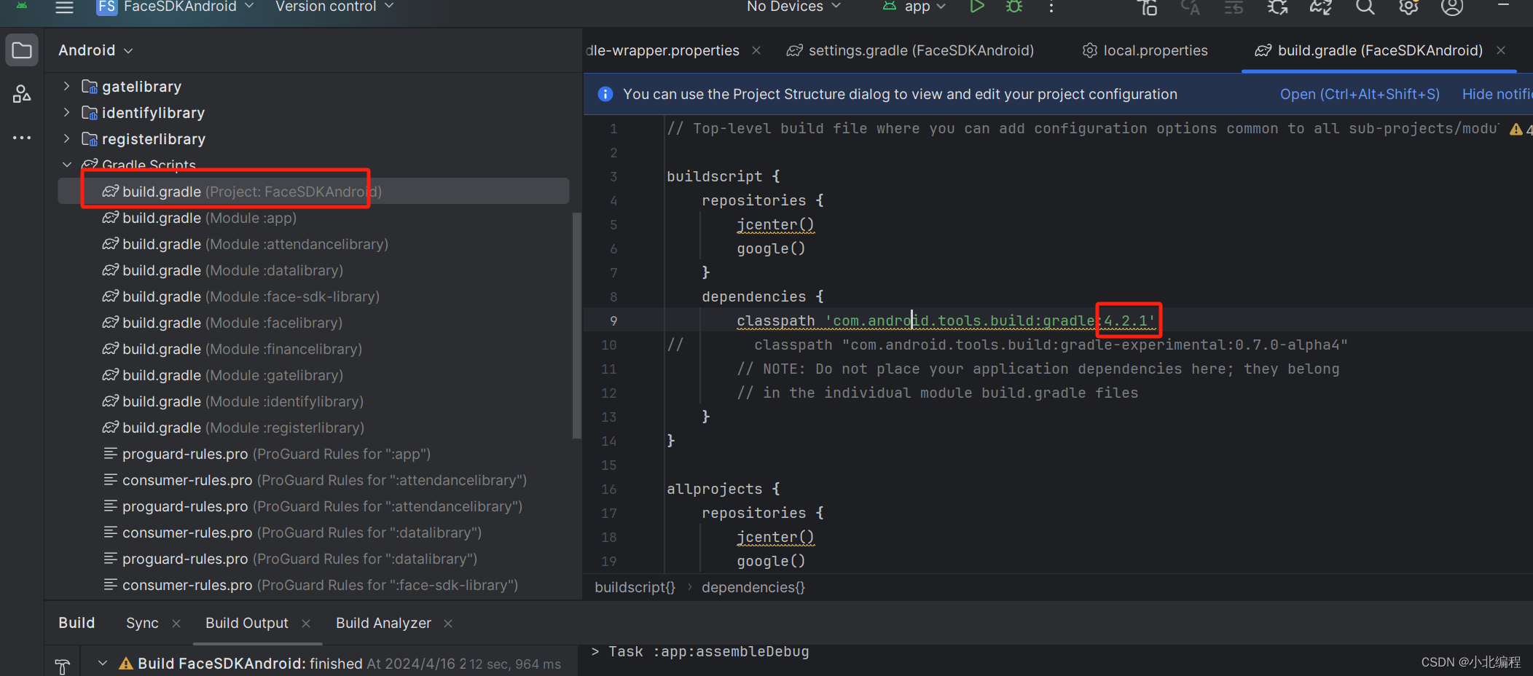Close the Sync tab
The image size is (1533, 676).
click(x=176, y=624)
